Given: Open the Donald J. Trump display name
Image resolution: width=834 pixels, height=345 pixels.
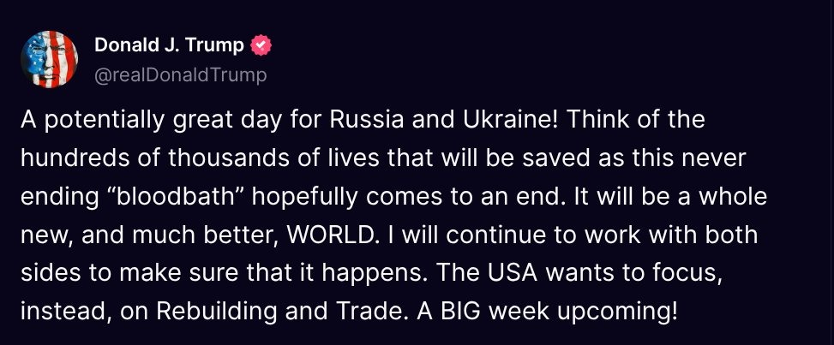Looking at the screenshot, I should pos(169,45).
